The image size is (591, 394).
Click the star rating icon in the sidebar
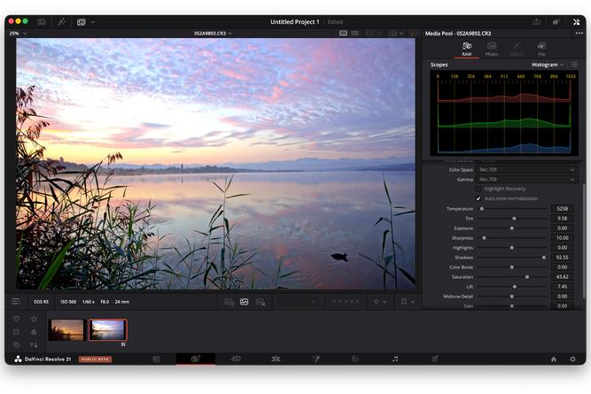point(34,319)
